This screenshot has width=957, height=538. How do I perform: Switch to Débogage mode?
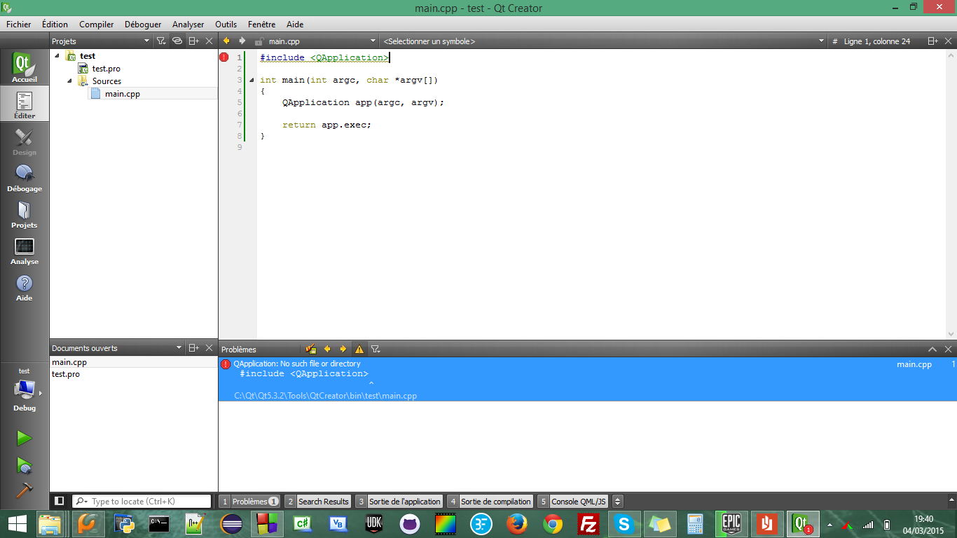(x=25, y=178)
